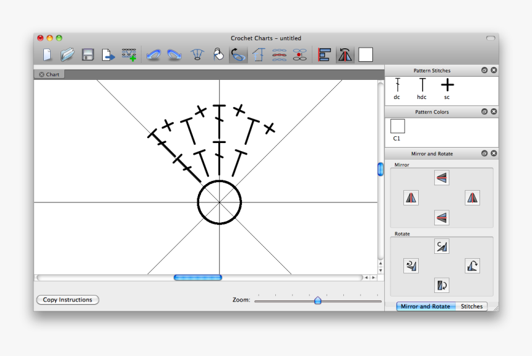Click the New document toolbar icon
Screen dimensions: 532x356
pos(47,55)
